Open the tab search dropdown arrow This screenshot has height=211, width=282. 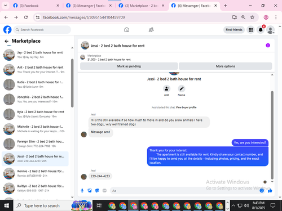(x=6, y=6)
